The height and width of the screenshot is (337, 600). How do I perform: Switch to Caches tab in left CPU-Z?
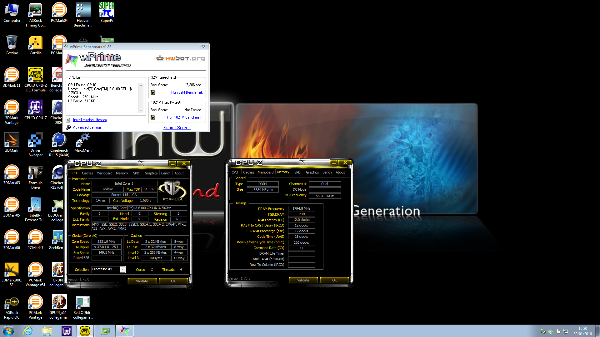coord(87,173)
